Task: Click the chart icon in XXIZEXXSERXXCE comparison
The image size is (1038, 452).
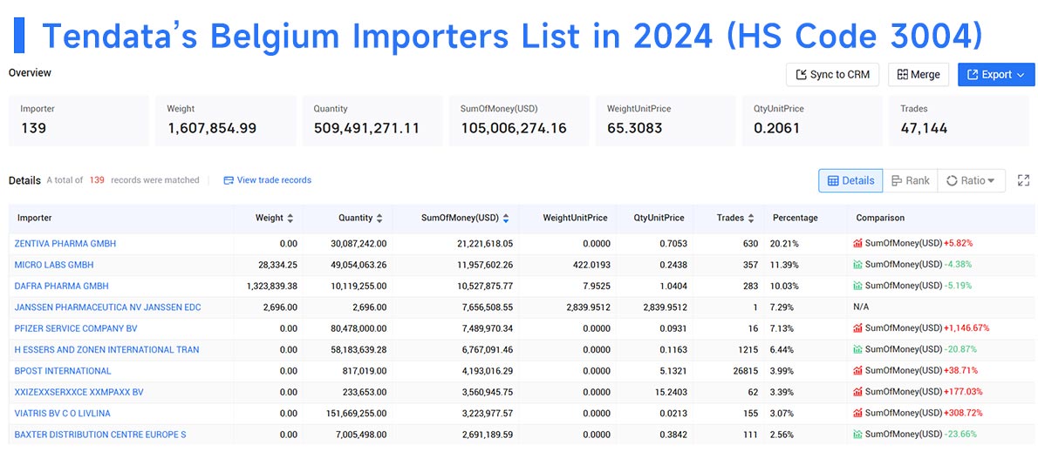Action: [x=858, y=391]
